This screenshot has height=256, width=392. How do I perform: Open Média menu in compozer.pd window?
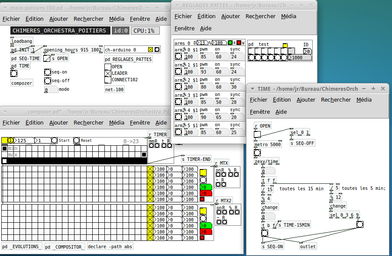(117, 122)
